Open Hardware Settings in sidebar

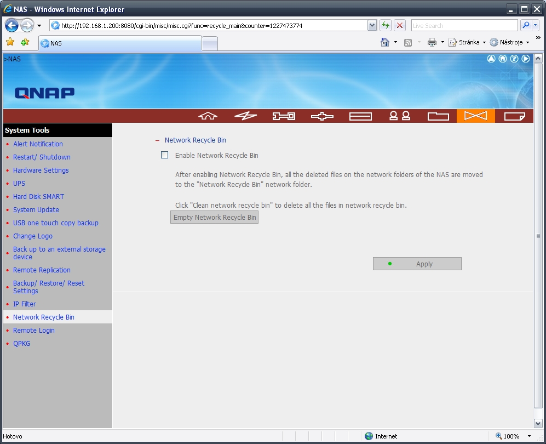pos(41,170)
